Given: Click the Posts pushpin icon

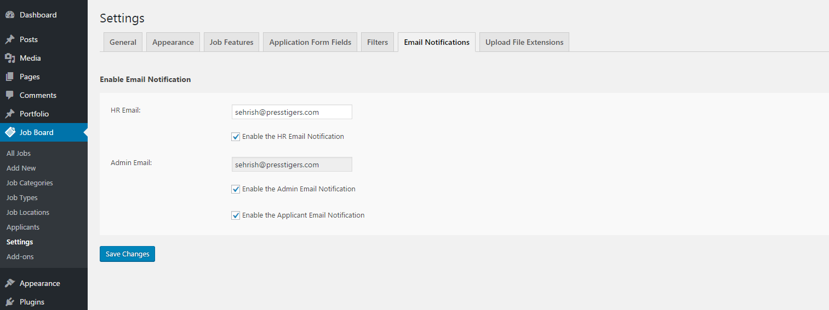Looking at the screenshot, I should point(10,40).
